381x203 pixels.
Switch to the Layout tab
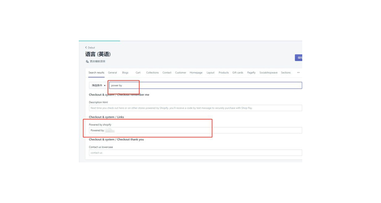tap(210, 73)
